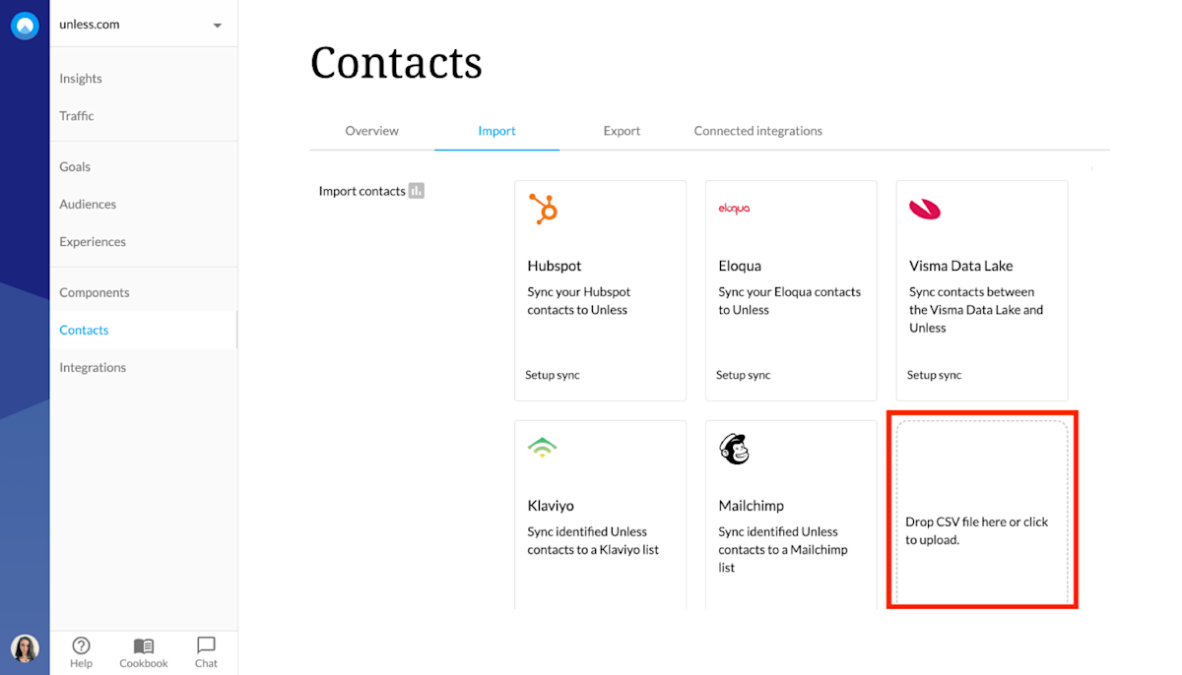Open the Connected integrations tab
This screenshot has width=1182, height=675.
pyautogui.click(x=757, y=130)
